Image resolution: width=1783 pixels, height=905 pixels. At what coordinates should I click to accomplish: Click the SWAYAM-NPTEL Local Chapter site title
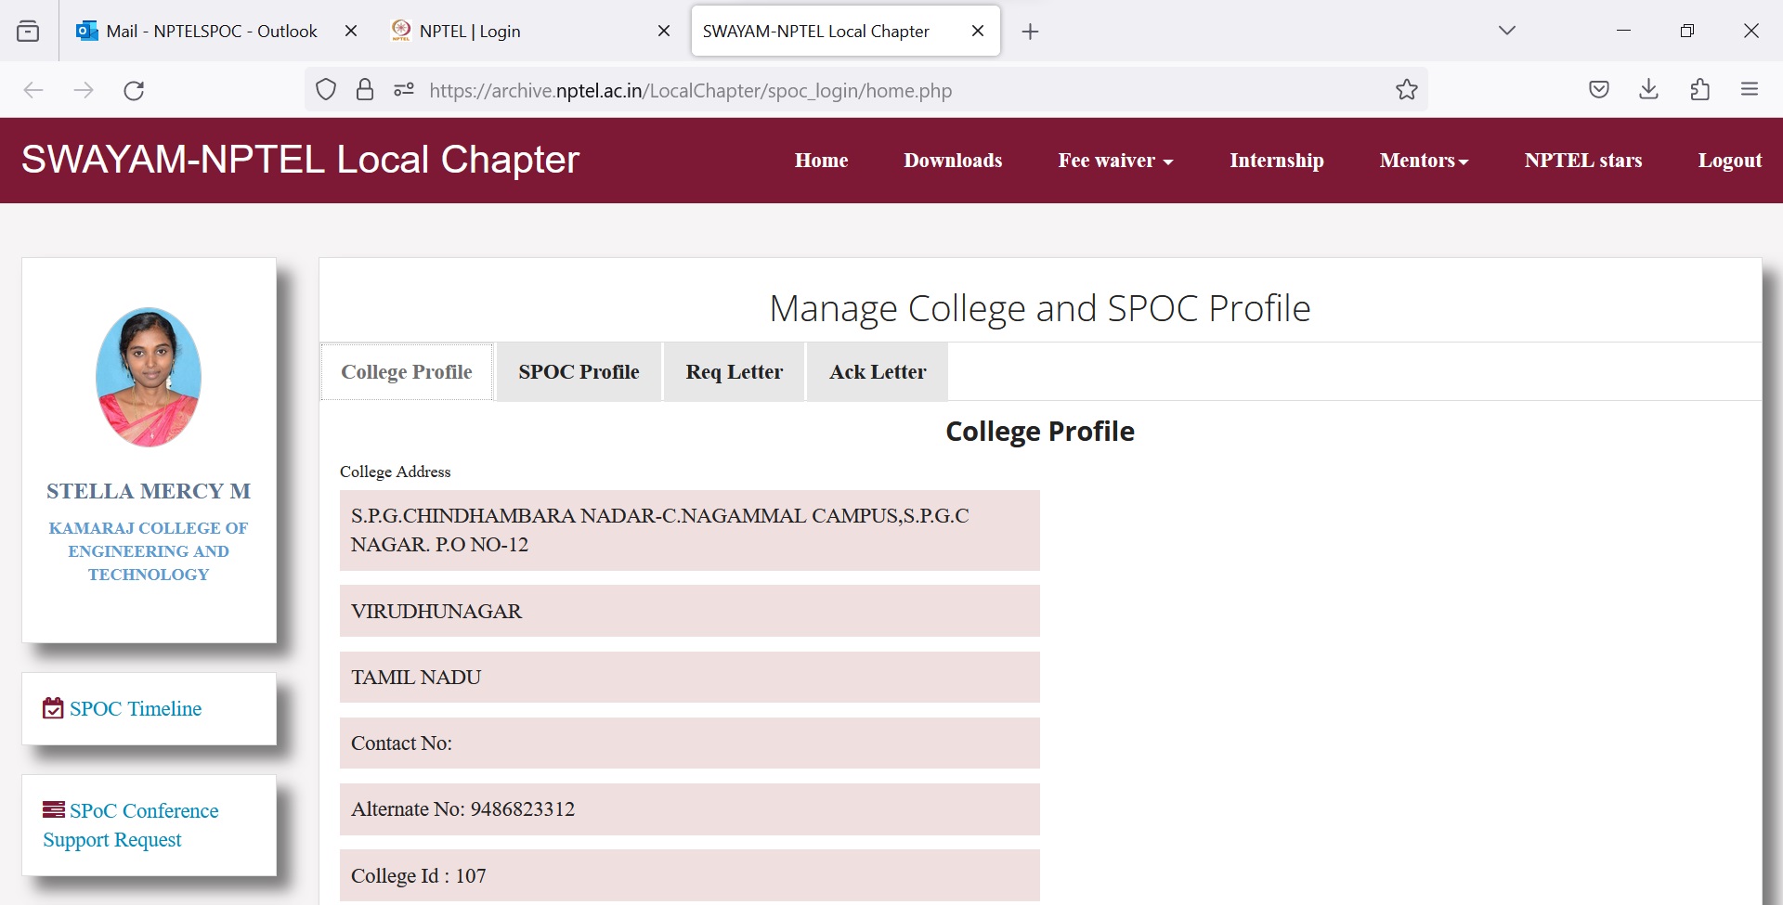pos(300,160)
